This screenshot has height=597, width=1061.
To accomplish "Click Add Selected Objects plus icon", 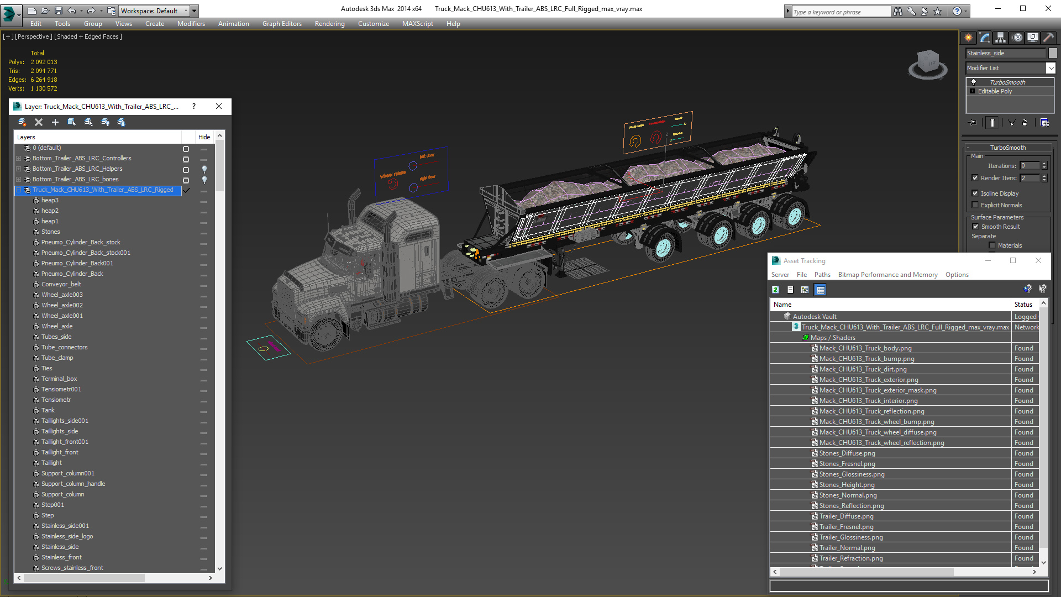I will [55, 122].
